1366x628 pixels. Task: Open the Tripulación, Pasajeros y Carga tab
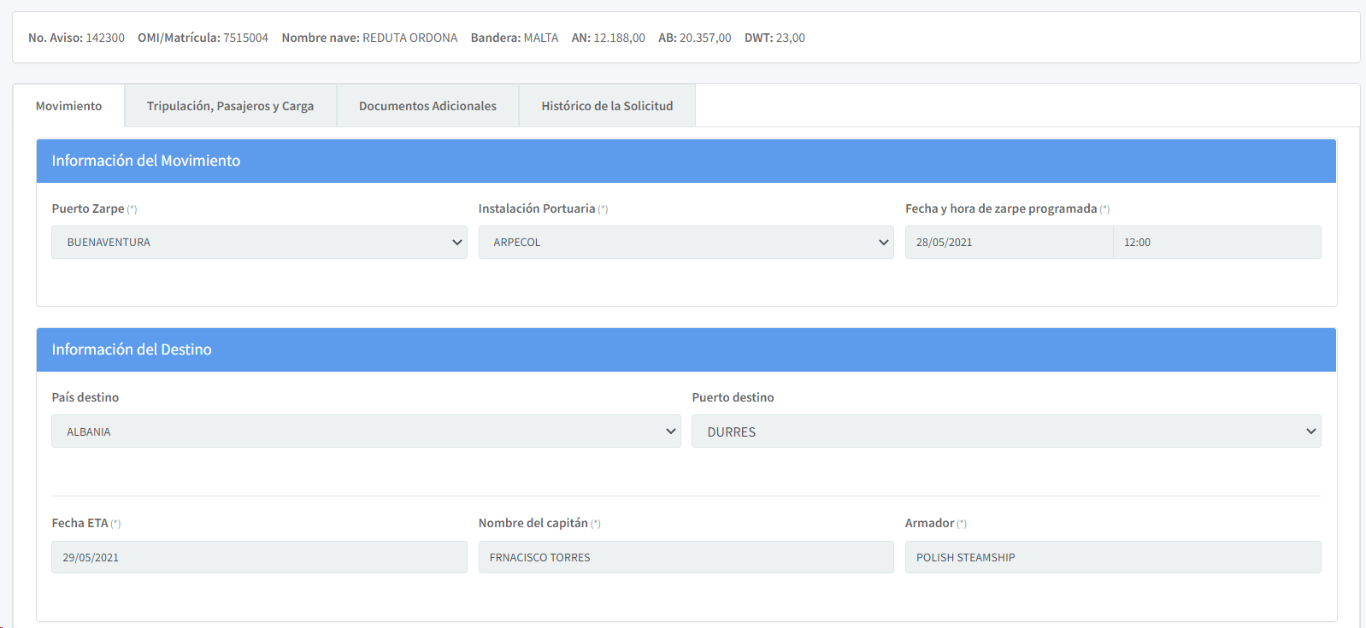(x=230, y=106)
